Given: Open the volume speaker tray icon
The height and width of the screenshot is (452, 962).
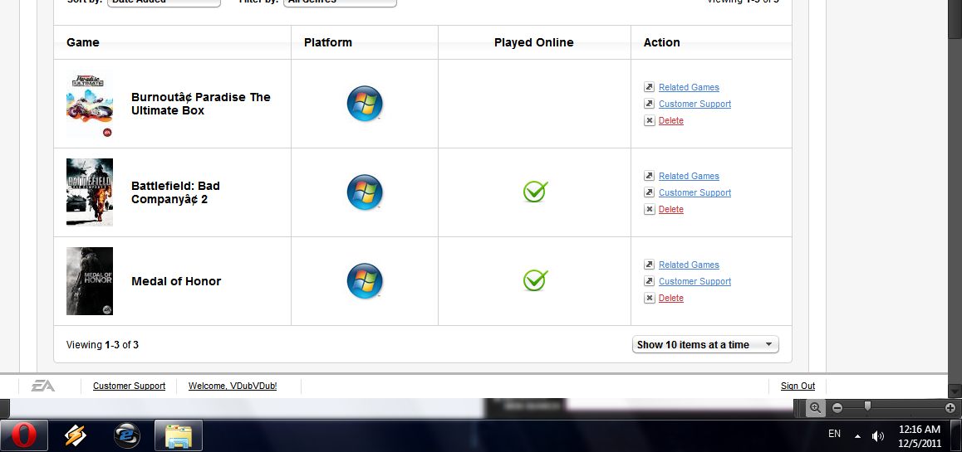Looking at the screenshot, I should [878, 436].
